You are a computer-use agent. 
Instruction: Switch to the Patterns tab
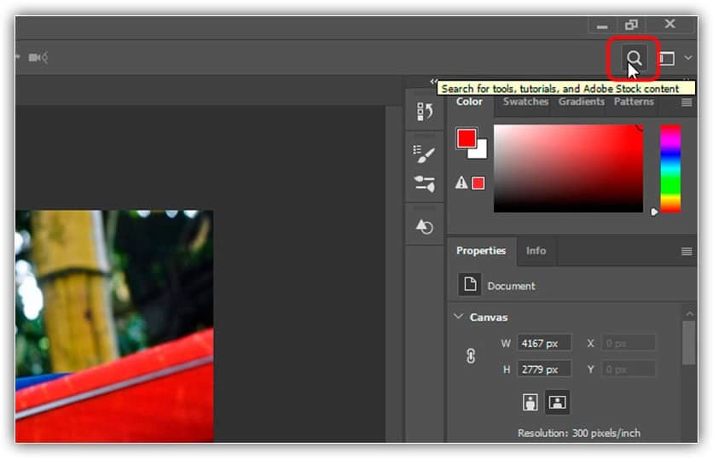pyautogui.click(x=634, y=102)
